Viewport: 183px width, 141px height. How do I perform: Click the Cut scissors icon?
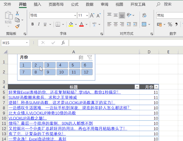click(x=17, y=13)
